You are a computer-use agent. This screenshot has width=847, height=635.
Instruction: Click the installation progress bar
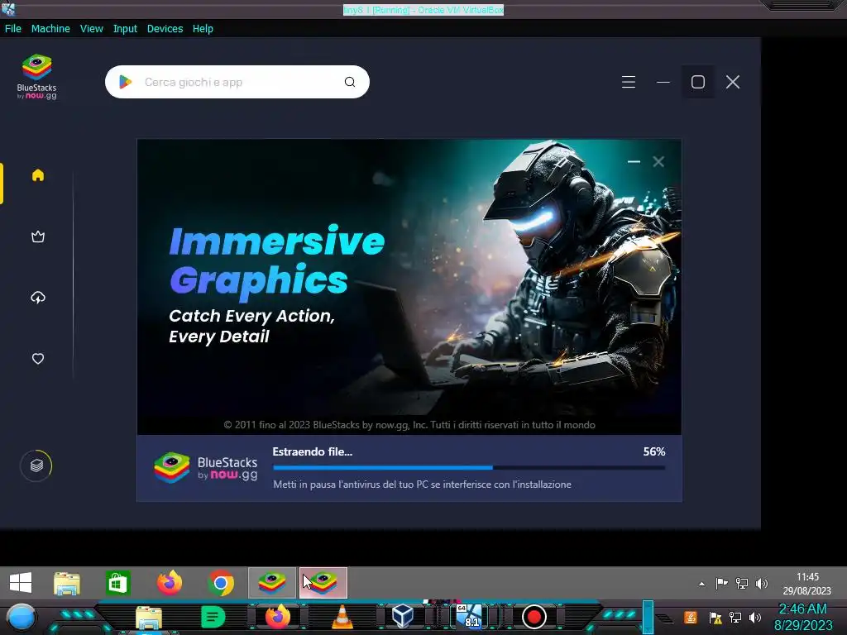tap(469, 468)
